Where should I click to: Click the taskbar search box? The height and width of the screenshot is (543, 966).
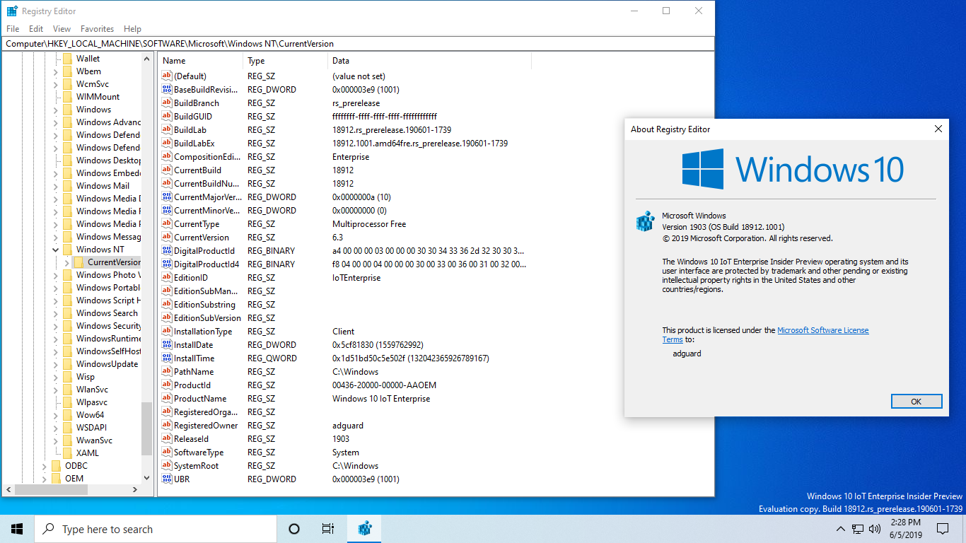pyautogui.click(x=156, y=529)
